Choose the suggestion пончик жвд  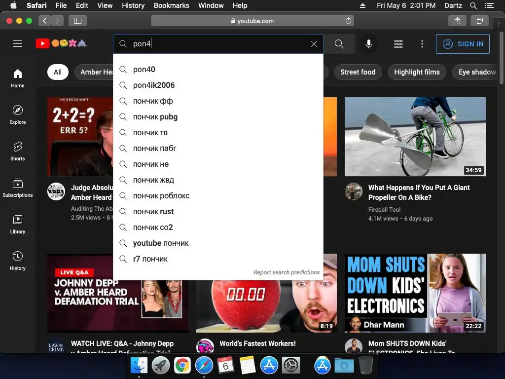[x=218, y=180]
